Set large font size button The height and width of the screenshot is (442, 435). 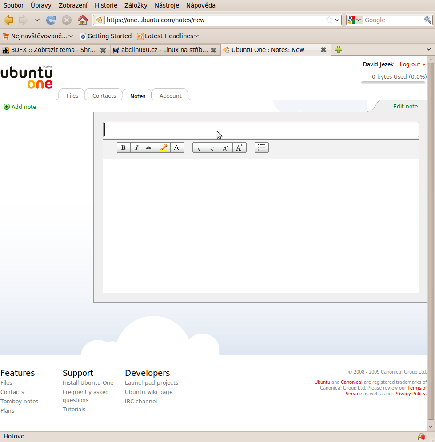(226, 148)
